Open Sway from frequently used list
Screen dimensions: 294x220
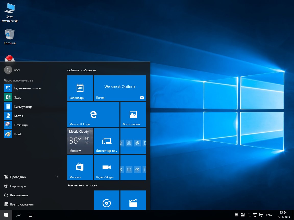tap(18, 98)
